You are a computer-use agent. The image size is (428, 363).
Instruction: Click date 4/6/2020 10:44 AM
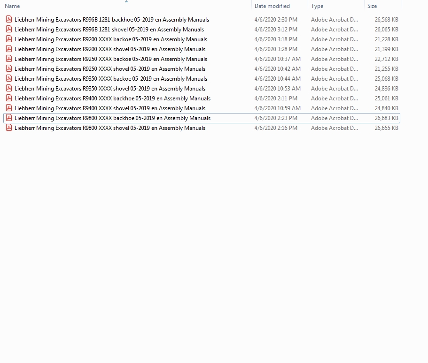[x=277, y=78]
